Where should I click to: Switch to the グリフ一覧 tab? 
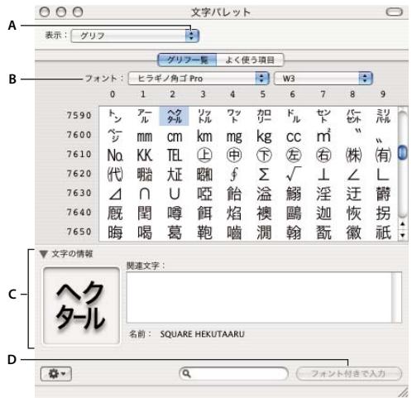187,60
